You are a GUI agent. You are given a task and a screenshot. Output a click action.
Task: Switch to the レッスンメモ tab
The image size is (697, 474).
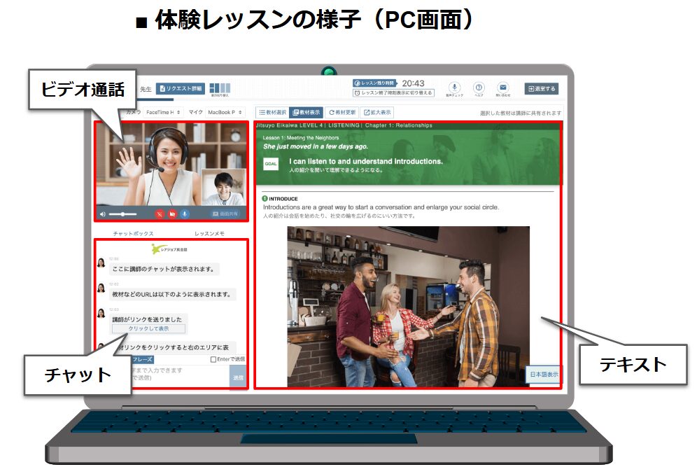click(x=209, y=233)
